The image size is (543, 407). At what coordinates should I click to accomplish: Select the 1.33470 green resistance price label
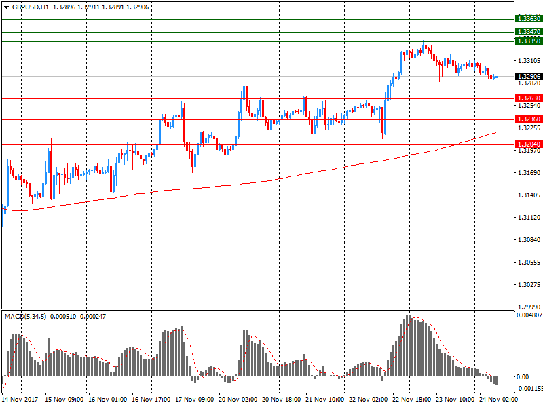[529, 32]
